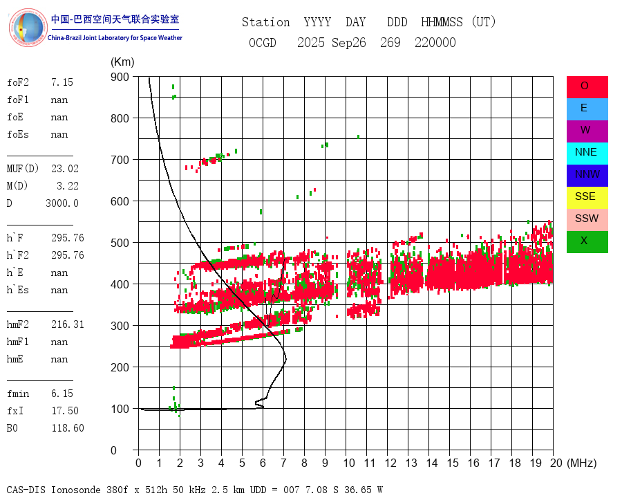Click the 20 frequency axis tick label
This screenshot has height=498, width=622.
556,463
